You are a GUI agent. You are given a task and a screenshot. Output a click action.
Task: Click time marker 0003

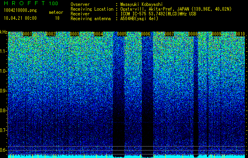click(75, 34)
